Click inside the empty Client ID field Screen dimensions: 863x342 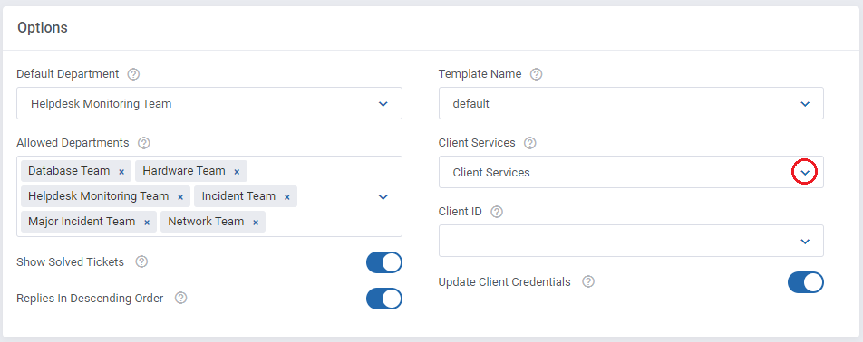pos(631,241)
